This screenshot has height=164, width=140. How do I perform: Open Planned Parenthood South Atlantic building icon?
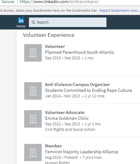pos(33,53)
